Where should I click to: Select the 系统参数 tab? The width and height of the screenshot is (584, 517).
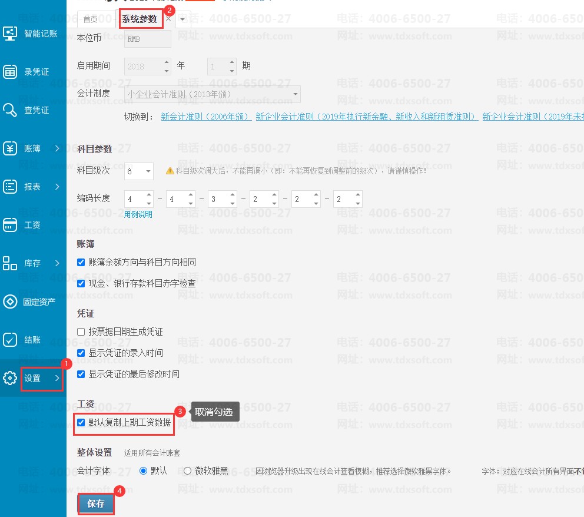140,19
